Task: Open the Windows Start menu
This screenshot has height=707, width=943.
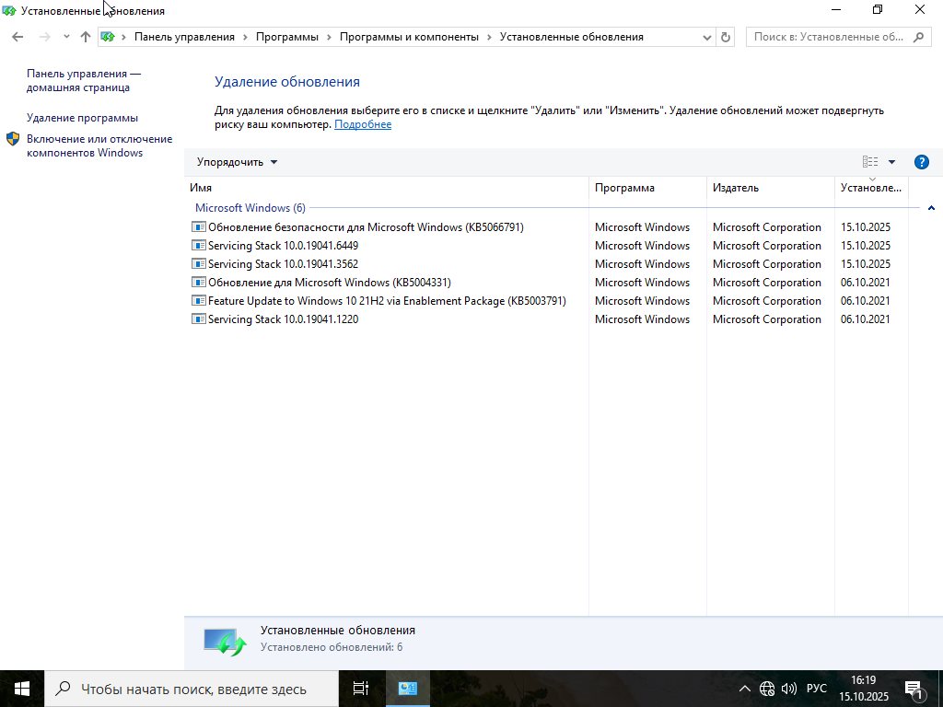Action: pos(22,689)
